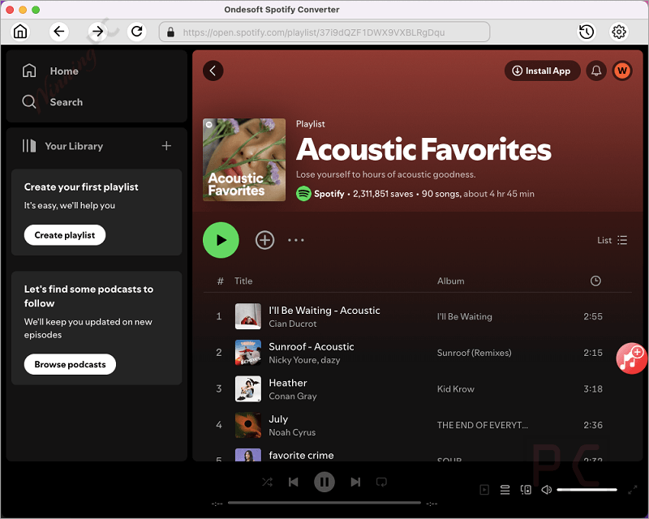Open album Sunroof (Remixes)
649x519 pixels.
tap(475, 353)
